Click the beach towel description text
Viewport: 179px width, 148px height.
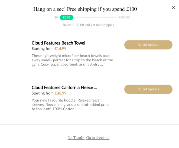click(72, 60)
